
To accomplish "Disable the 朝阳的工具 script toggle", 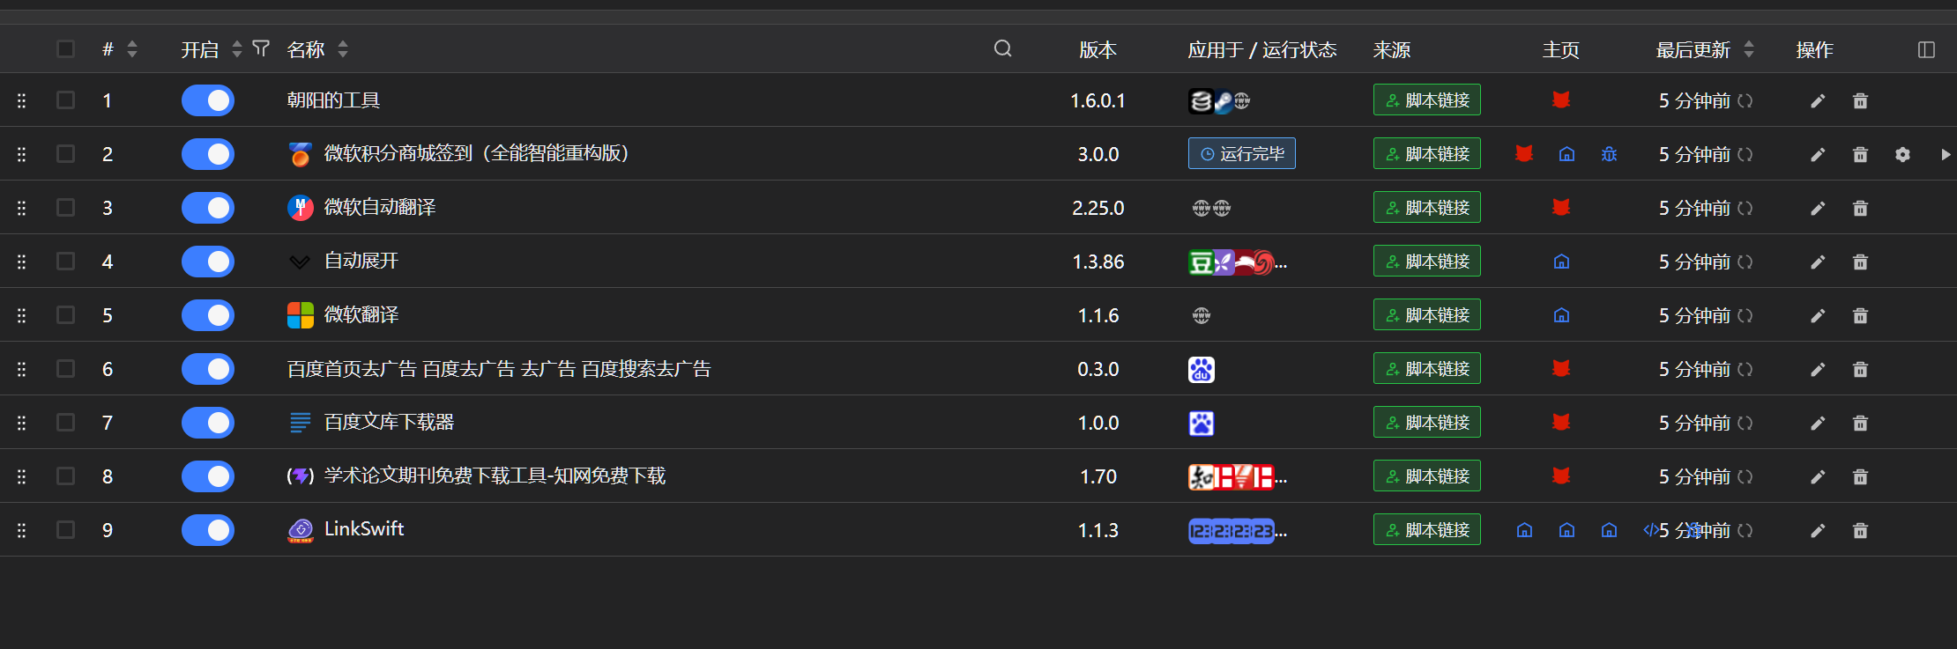I will click(208, 100).
